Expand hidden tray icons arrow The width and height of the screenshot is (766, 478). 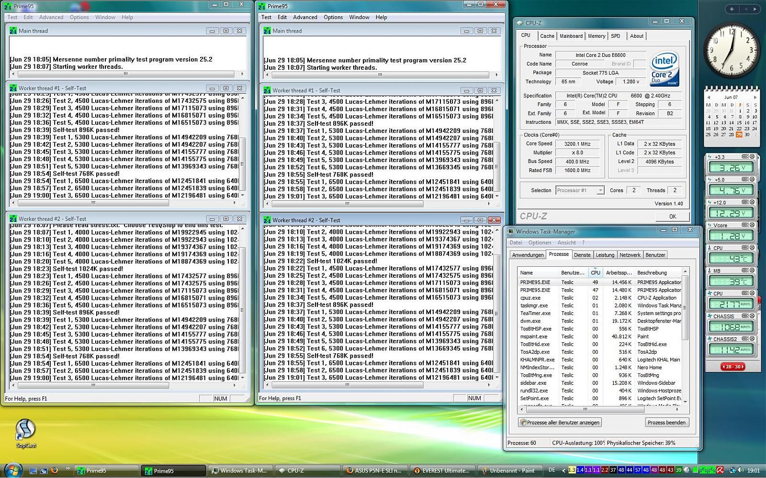click(563, 470)
